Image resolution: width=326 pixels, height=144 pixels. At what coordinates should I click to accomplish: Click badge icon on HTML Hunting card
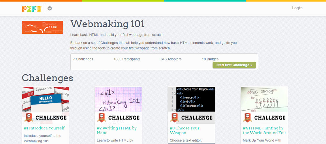coord(247,118)
